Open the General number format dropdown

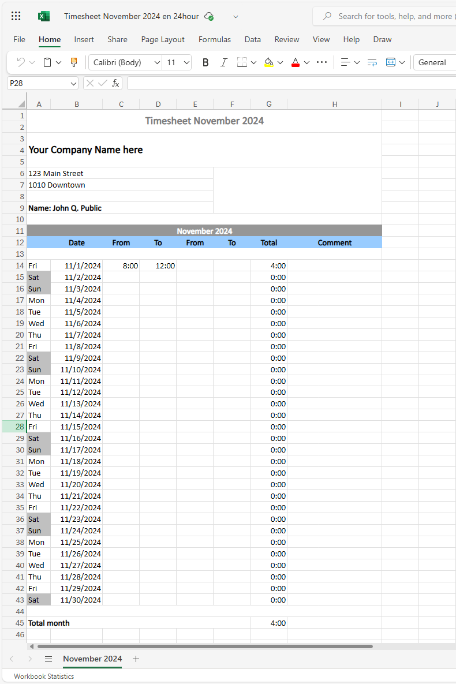click(x=435, y=62)
